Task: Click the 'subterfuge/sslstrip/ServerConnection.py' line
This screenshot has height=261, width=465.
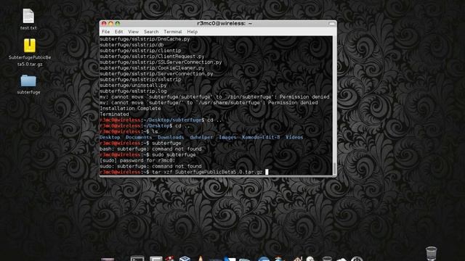Action: point(156,74)
